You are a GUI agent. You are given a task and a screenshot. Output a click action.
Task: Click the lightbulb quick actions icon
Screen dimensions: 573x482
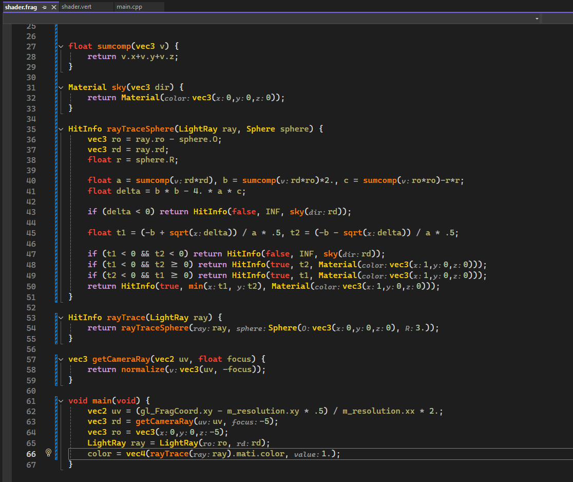click(x=48, y=453)
